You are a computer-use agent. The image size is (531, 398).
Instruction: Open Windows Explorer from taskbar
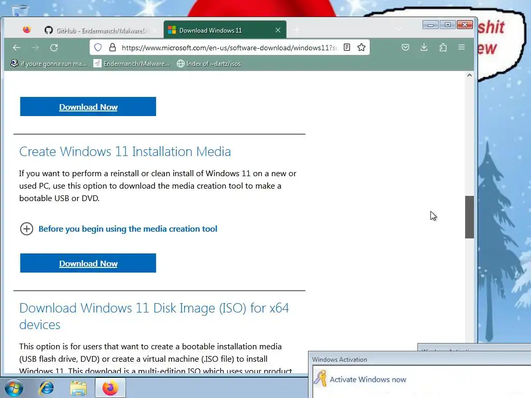[78, 388]
